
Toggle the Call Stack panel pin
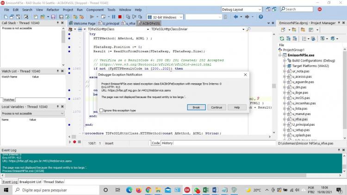pyautogui.click(x=58, y=23)
